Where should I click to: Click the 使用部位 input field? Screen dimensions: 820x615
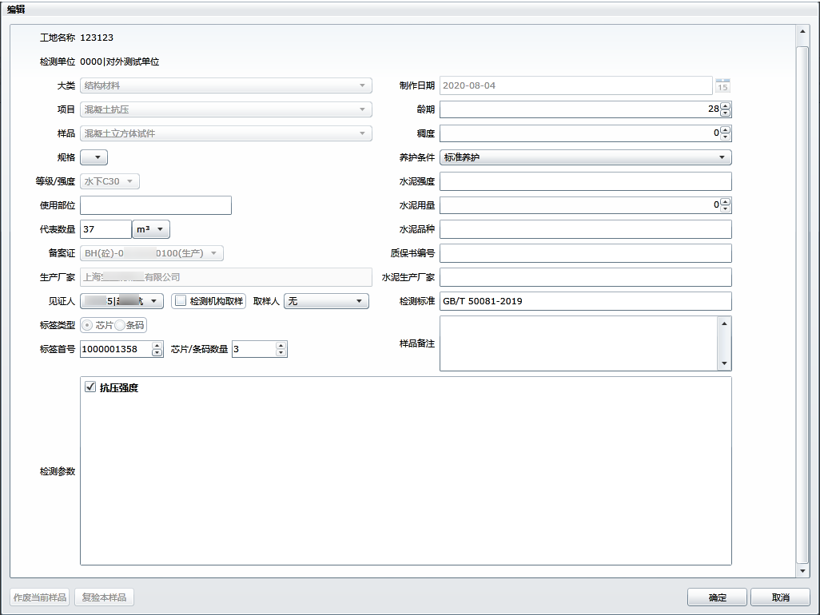pyautogui.click(x=156, y=205)
